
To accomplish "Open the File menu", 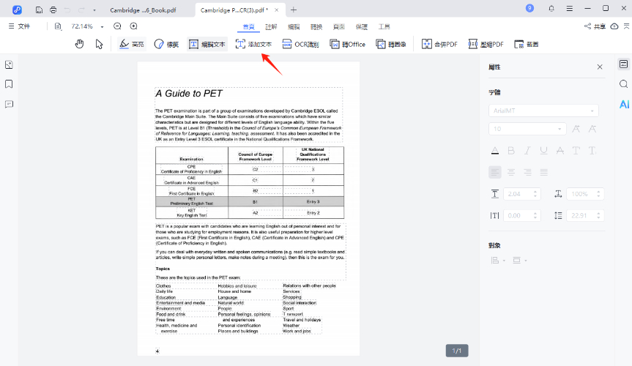I will coord(19,26).
